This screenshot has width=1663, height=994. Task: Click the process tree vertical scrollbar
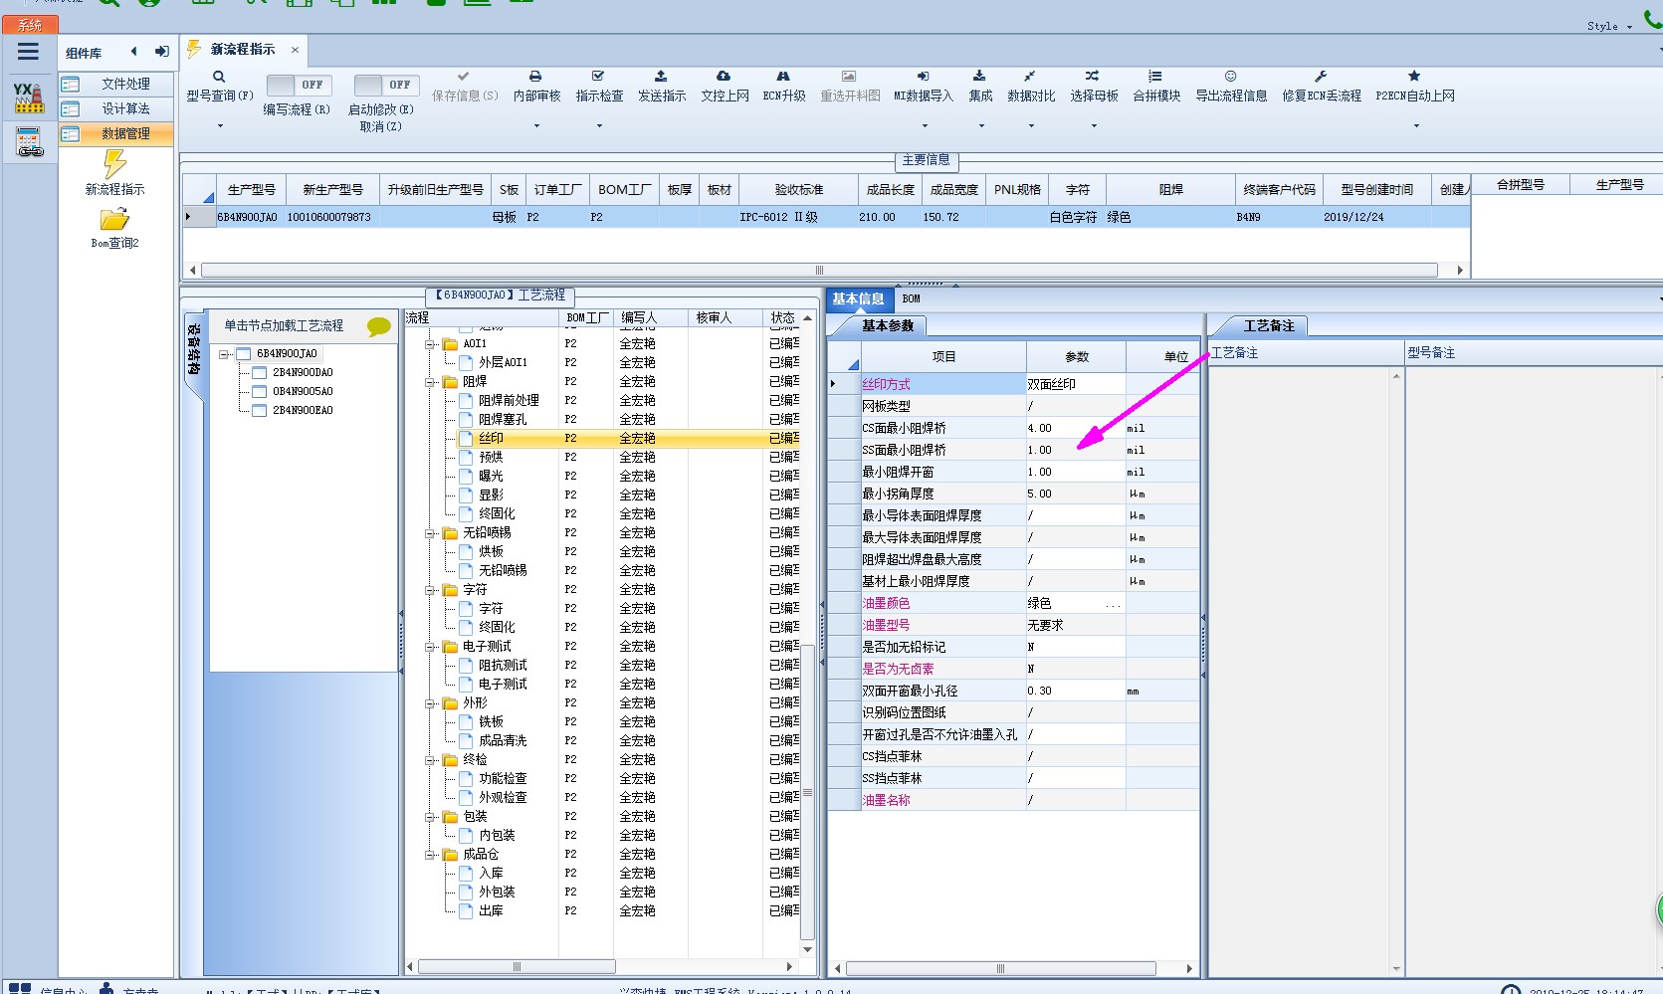807,791
